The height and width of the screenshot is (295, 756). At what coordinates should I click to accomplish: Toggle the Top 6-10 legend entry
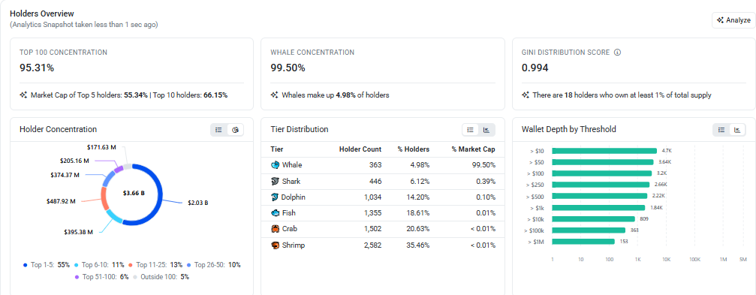point(100,265)
